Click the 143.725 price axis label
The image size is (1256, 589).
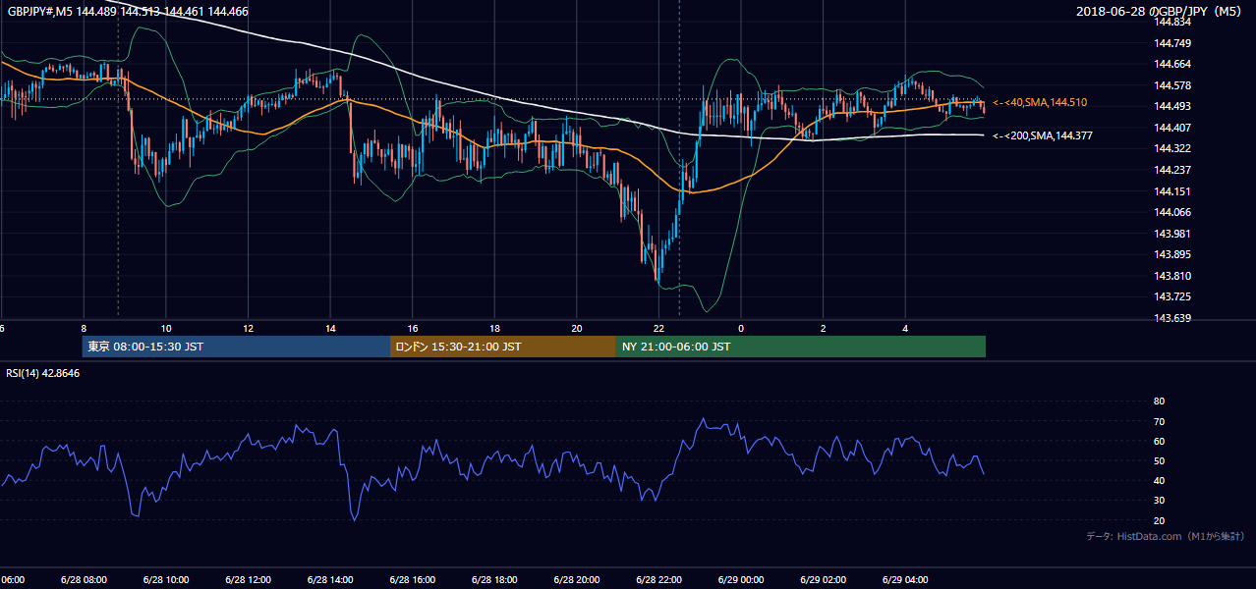pos(1171,296)
